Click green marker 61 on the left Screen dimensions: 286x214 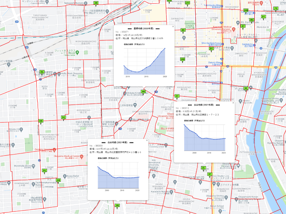point(42,72)
